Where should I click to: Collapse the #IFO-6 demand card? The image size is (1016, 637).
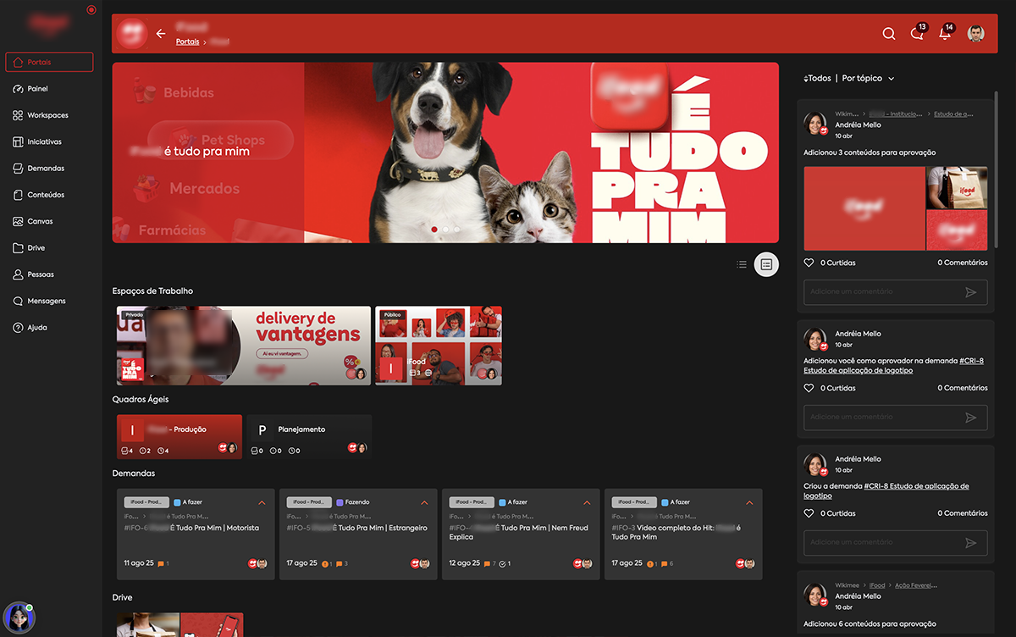pyautogui.click(x=262, y=502)
